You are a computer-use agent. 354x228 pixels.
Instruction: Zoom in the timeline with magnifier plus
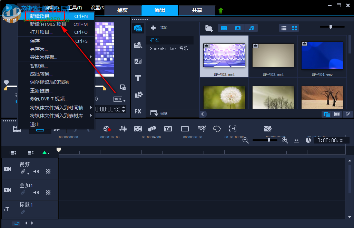coord(285,140)
